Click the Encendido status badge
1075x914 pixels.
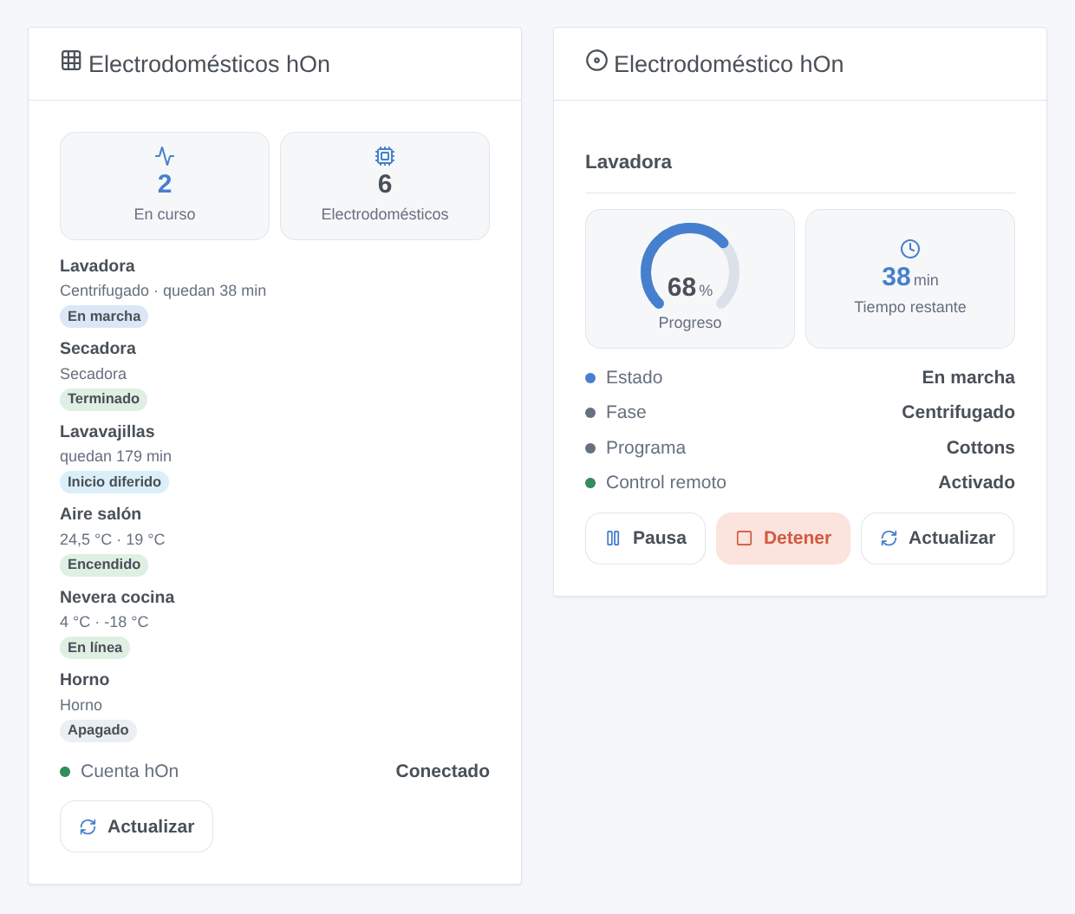pyautogui.click(x=104, y=565)
